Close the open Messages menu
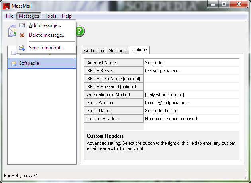This screenshot has width=251, height=183. (x=29, y=16)
